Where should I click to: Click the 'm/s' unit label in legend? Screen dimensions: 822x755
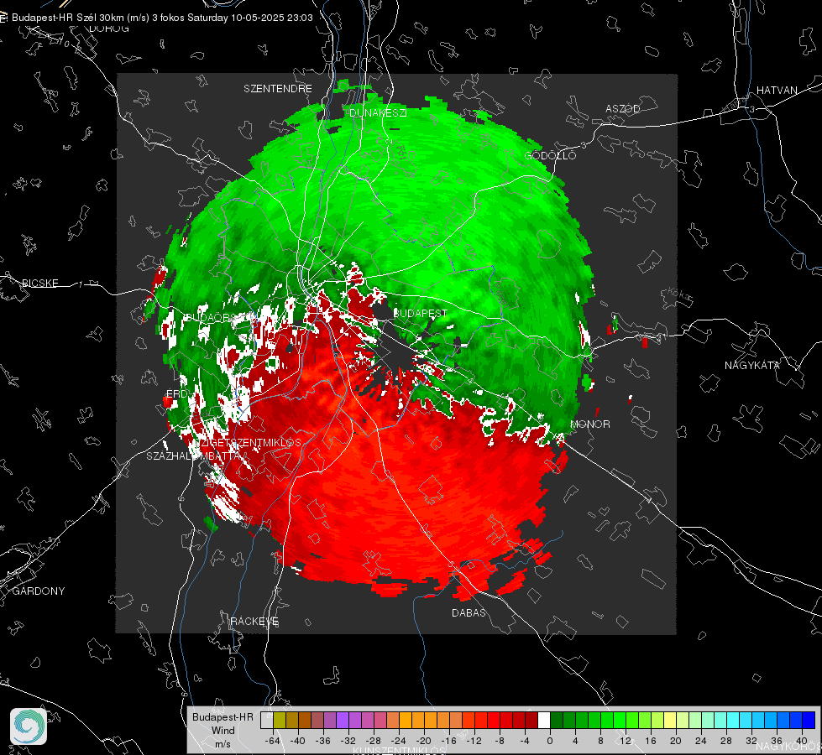point(223,744)
